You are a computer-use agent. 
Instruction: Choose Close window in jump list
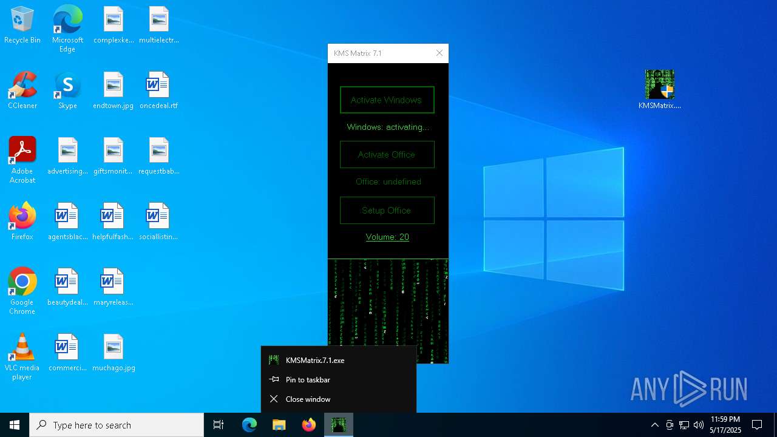[x=339, y=399]
